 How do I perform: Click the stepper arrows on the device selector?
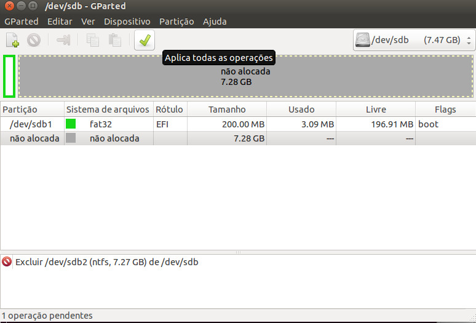click(469, 40)
